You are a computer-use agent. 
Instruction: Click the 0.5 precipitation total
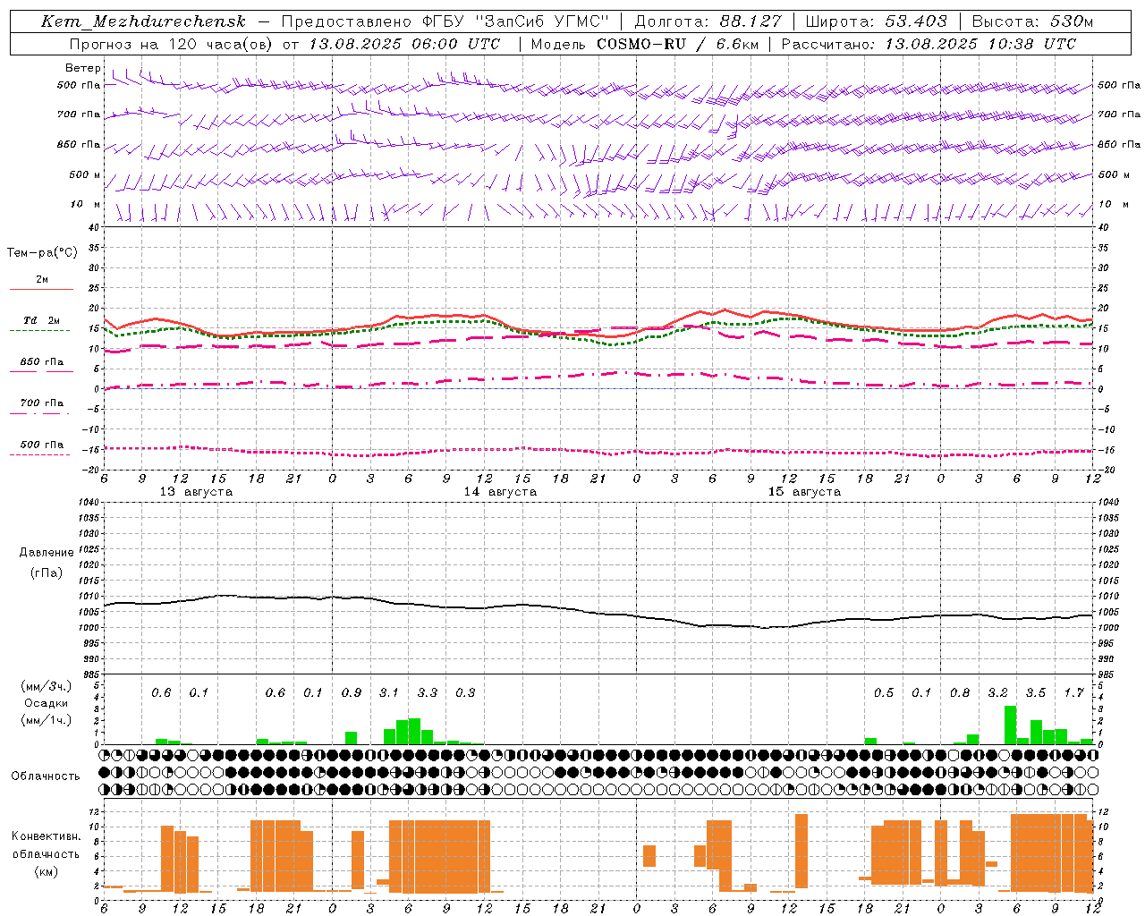[884, 693]
